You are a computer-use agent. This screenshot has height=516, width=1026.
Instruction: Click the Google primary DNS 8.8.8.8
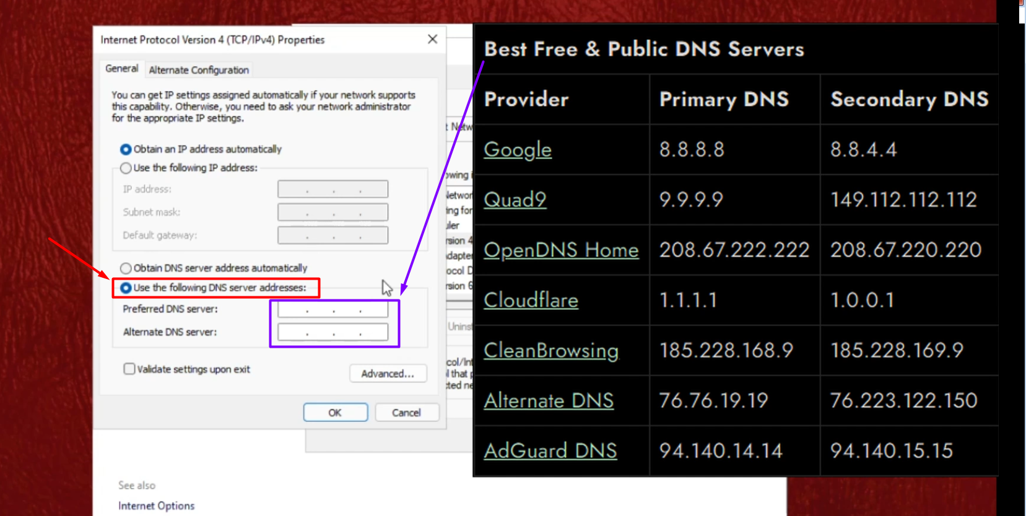coord(692,150)
